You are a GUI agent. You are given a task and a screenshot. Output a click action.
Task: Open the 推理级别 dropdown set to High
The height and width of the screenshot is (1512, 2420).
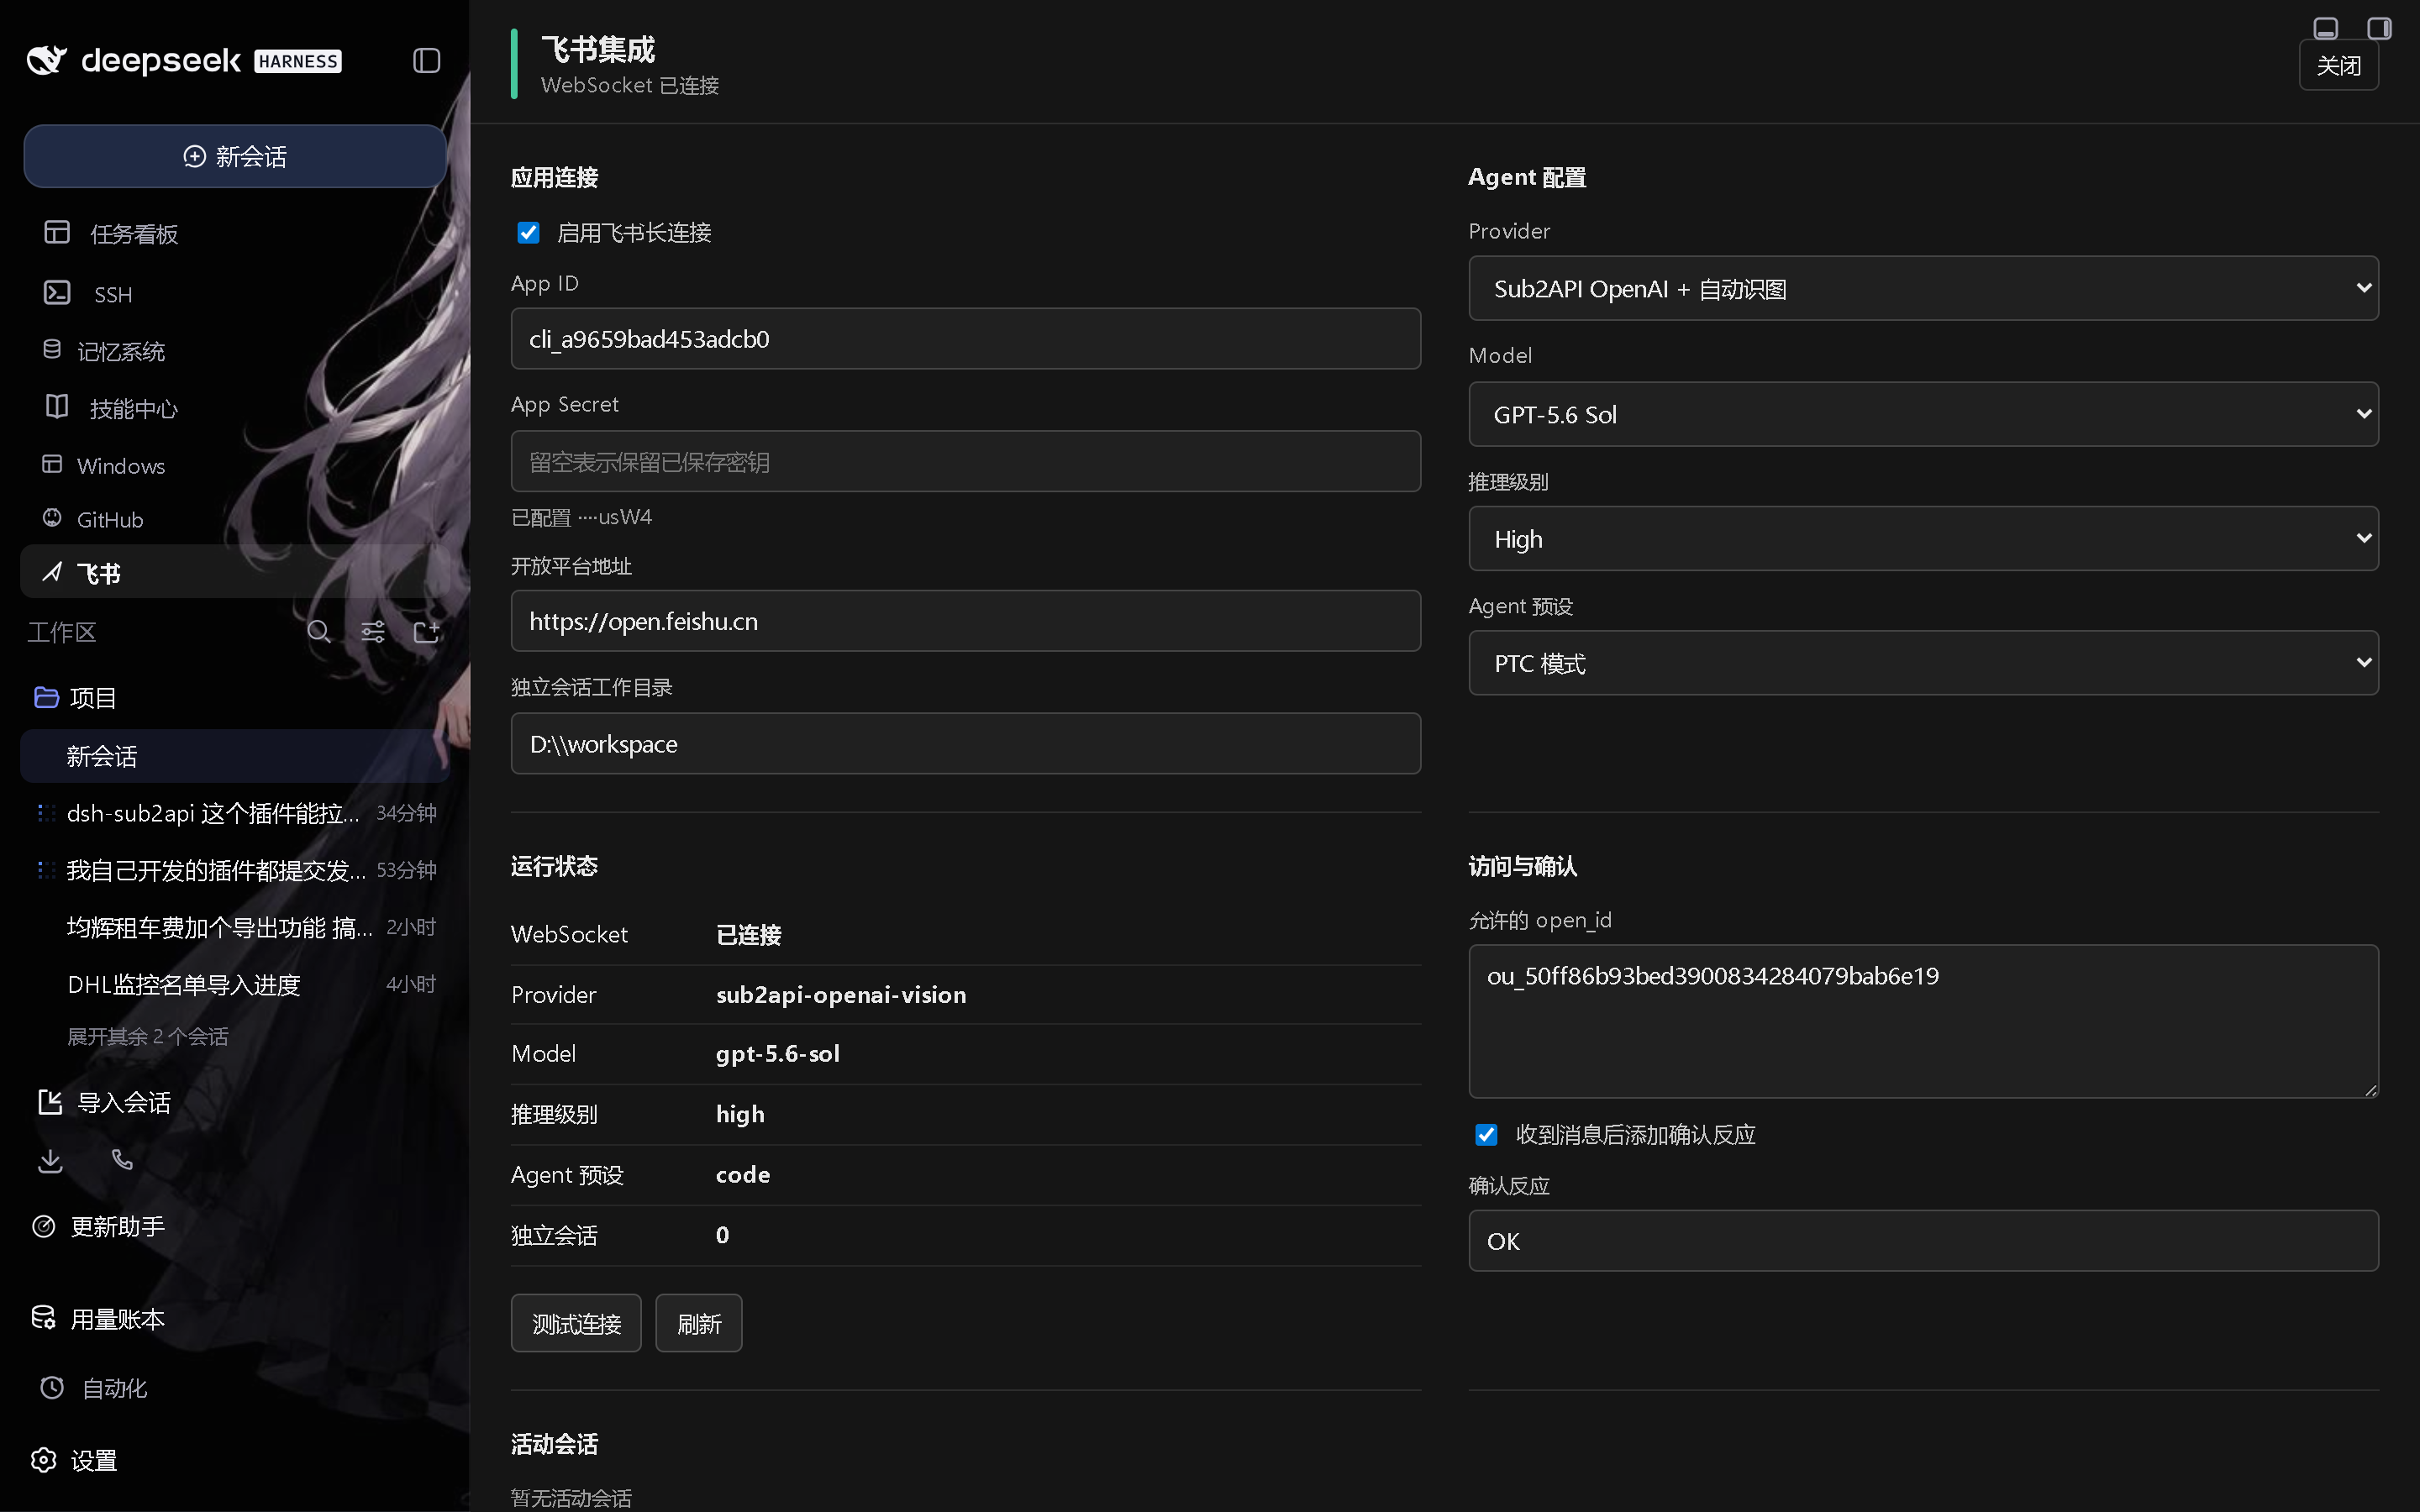(1923, 539)
